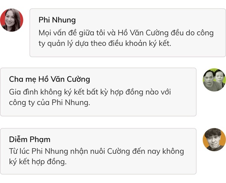Viewport: 226px width, 183px height.
Task: Click the line starting "Mọi vấn đề giữa tôi"
Action: tap(126, 33)
